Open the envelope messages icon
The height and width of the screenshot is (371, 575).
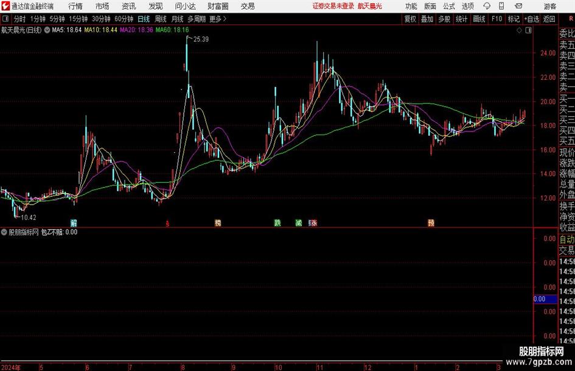click(x=518, y=6)
